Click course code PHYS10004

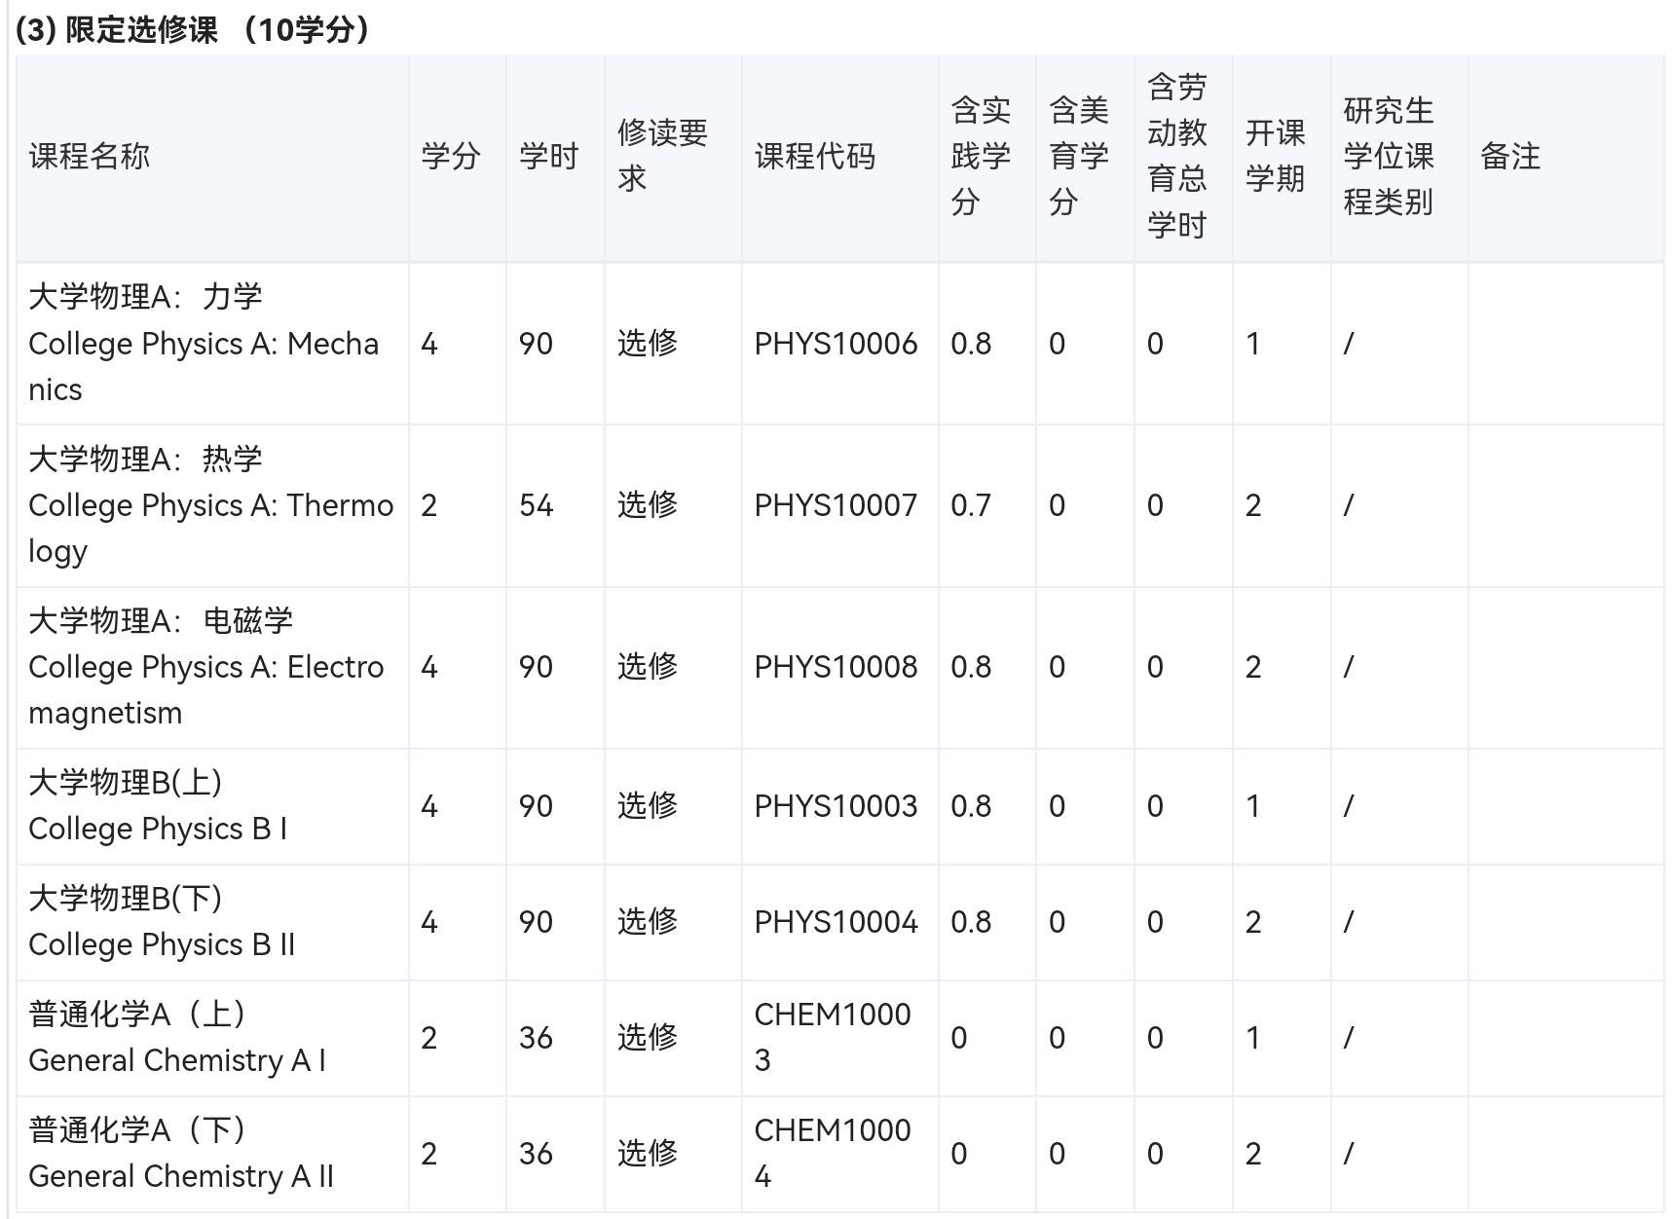(x=836, y=922)
